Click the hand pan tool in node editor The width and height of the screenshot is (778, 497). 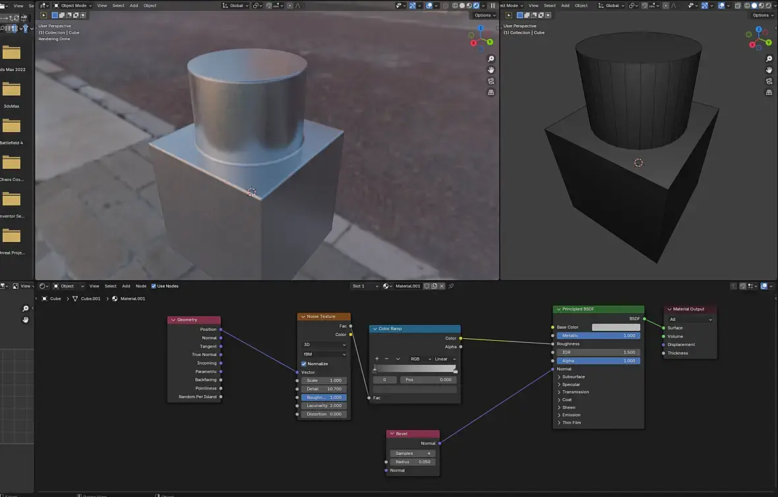[x=26, y=320]
